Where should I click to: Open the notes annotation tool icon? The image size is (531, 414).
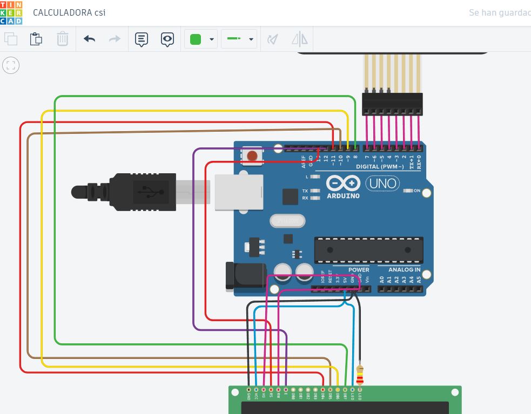pos(141,39)
